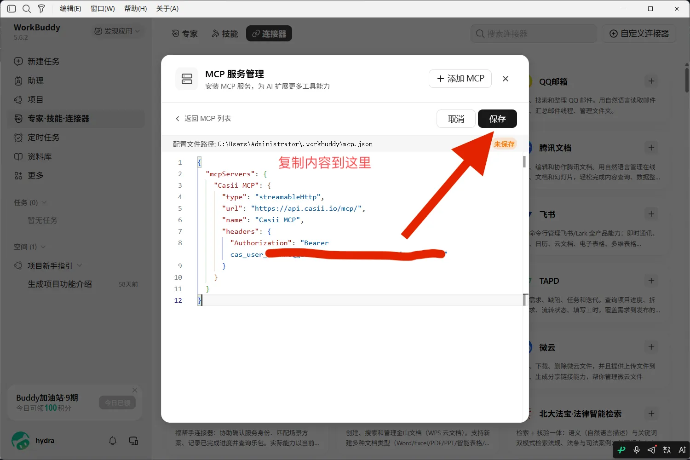Add the 北大法宝 connector with plus

[x=651, y=414]
